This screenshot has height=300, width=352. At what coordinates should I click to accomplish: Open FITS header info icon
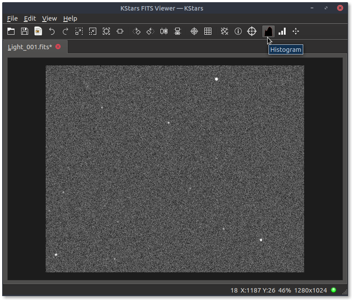[x=238, y=31]
